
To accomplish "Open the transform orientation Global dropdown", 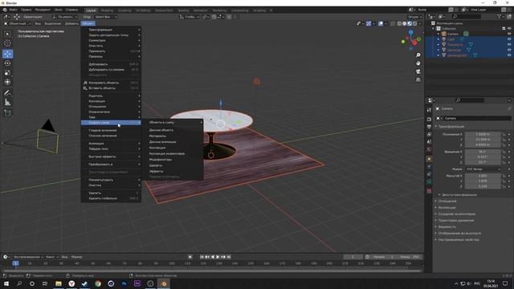I will (x=190, y=17).
